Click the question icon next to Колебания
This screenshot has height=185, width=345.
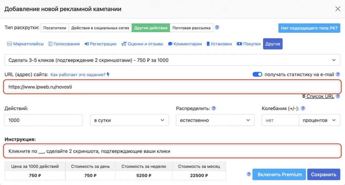[x=303, y=108]
